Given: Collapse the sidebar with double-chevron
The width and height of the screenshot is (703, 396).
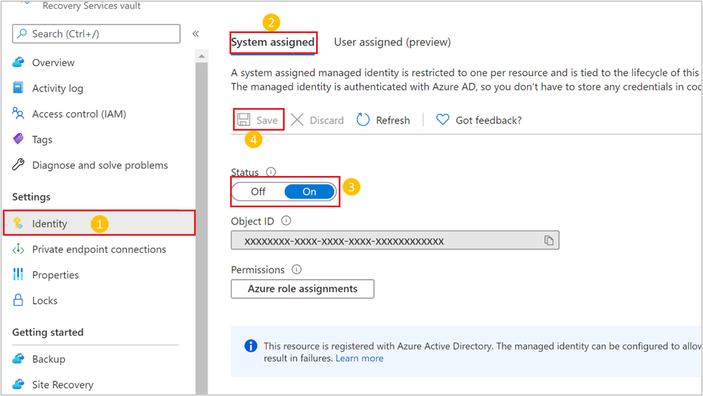Looking at the screenshot, I should [196, 34].
